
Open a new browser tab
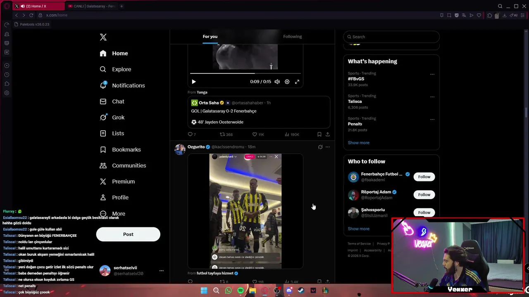(x=122, y=6)
